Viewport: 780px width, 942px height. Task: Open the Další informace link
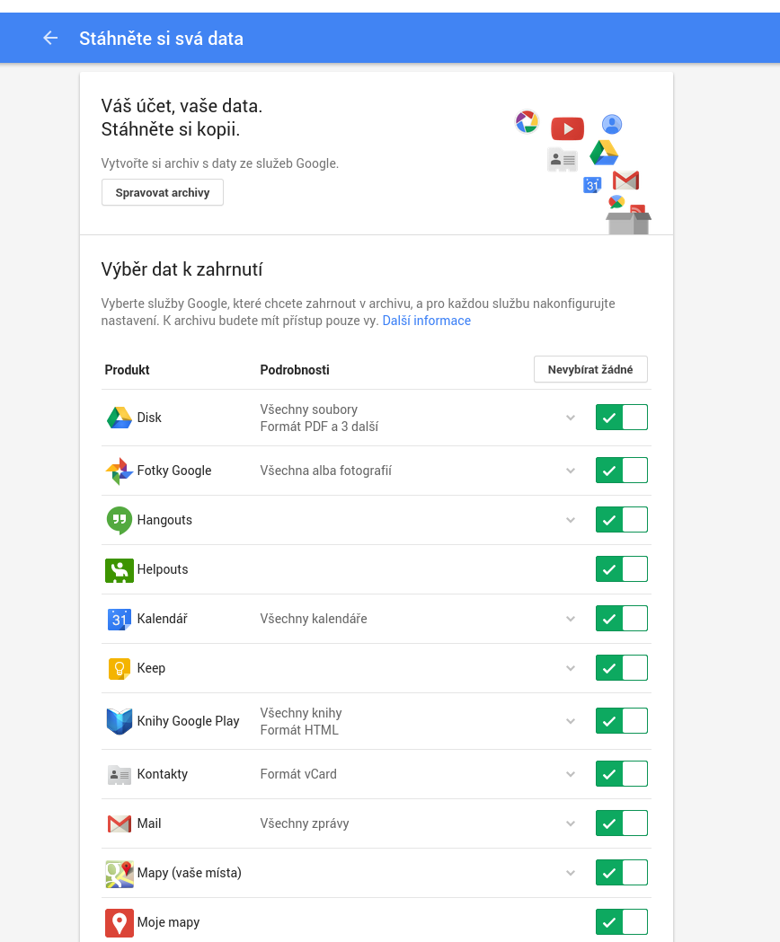[x=426, y=321]
